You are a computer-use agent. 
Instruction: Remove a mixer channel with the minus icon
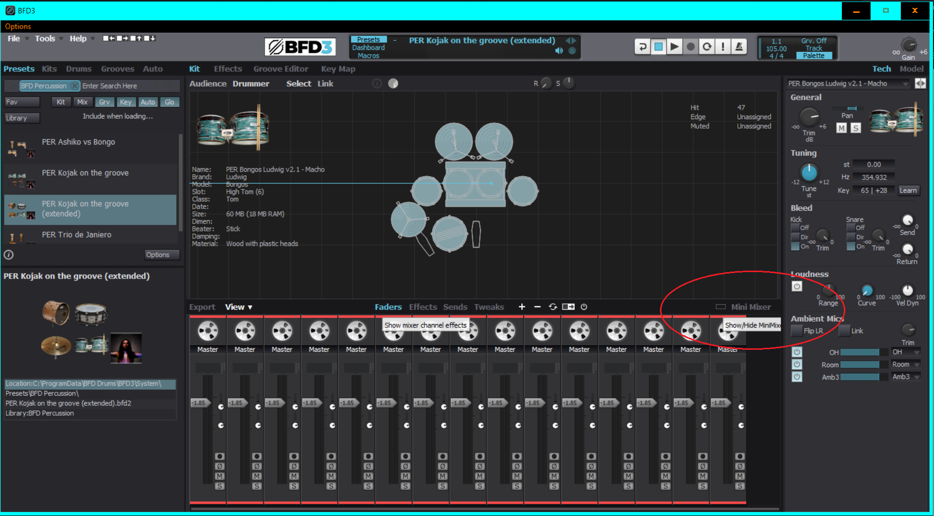(x=537, y=307)
